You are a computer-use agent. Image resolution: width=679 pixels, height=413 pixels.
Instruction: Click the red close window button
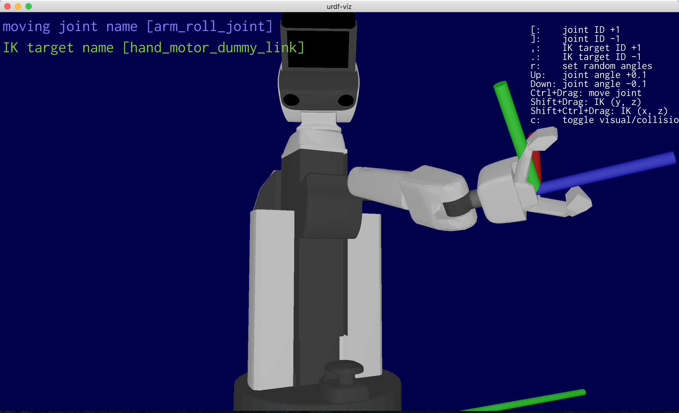(x=7, y=6)
